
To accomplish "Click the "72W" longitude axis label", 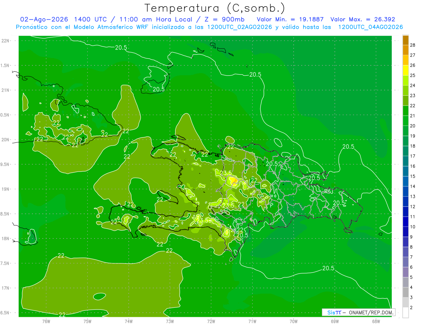I will [x=211, y=321].
